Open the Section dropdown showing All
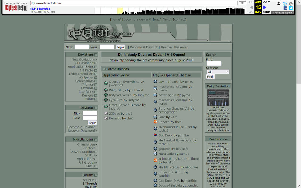 tap(218, 72)
